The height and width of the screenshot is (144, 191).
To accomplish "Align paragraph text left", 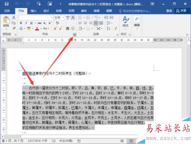I will pyautogui.click(x=80, y=23).
